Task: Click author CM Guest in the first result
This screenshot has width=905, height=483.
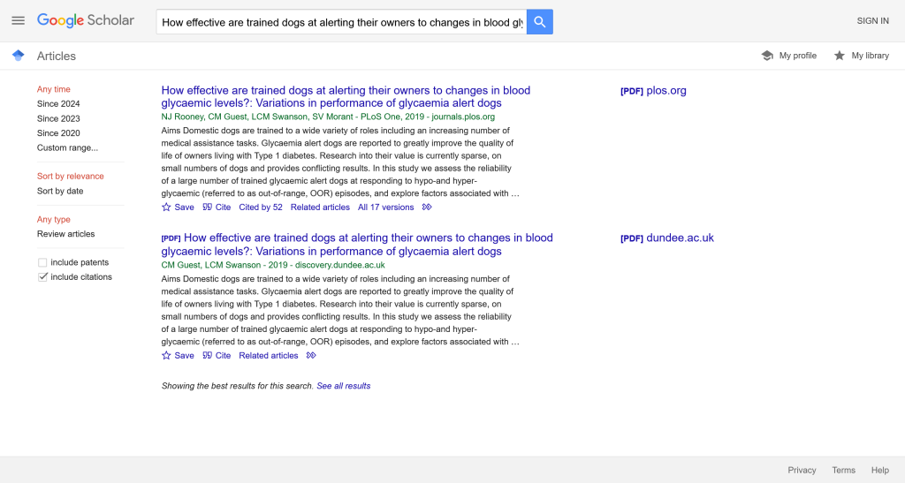Action: 227,117
